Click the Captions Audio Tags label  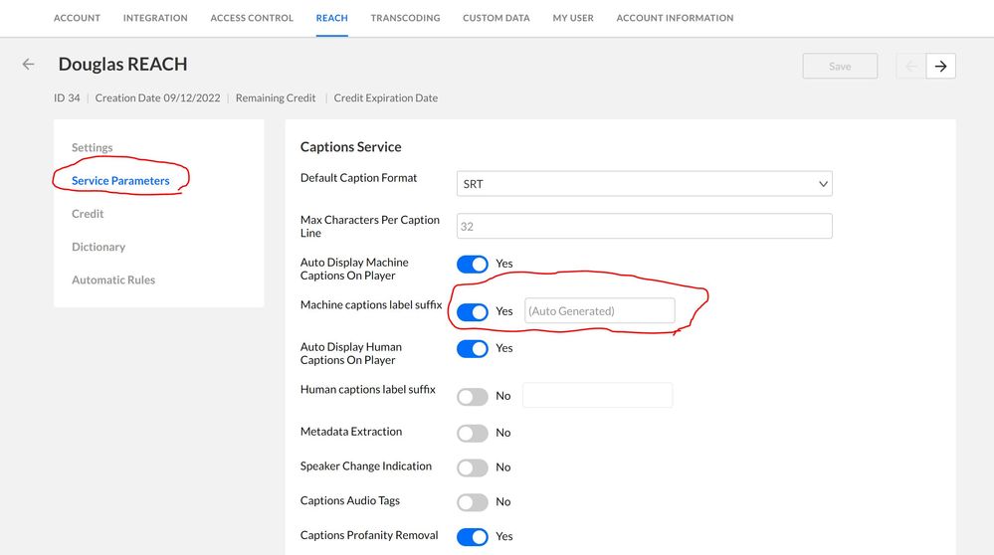(350, 500)
